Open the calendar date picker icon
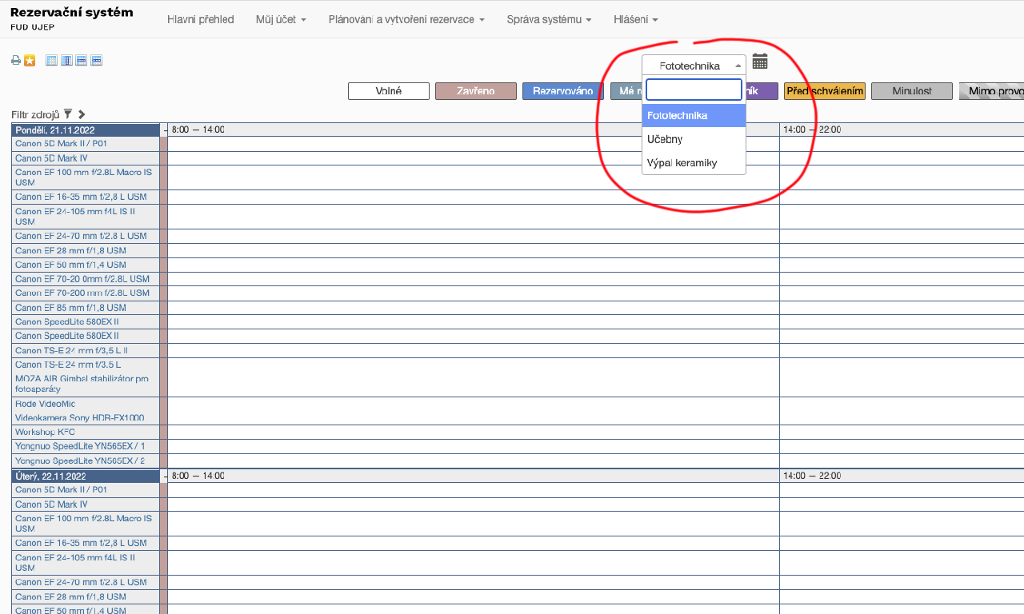 [760, 62]
